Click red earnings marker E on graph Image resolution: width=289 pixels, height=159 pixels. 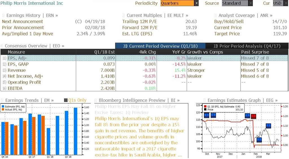coord(254,116)
